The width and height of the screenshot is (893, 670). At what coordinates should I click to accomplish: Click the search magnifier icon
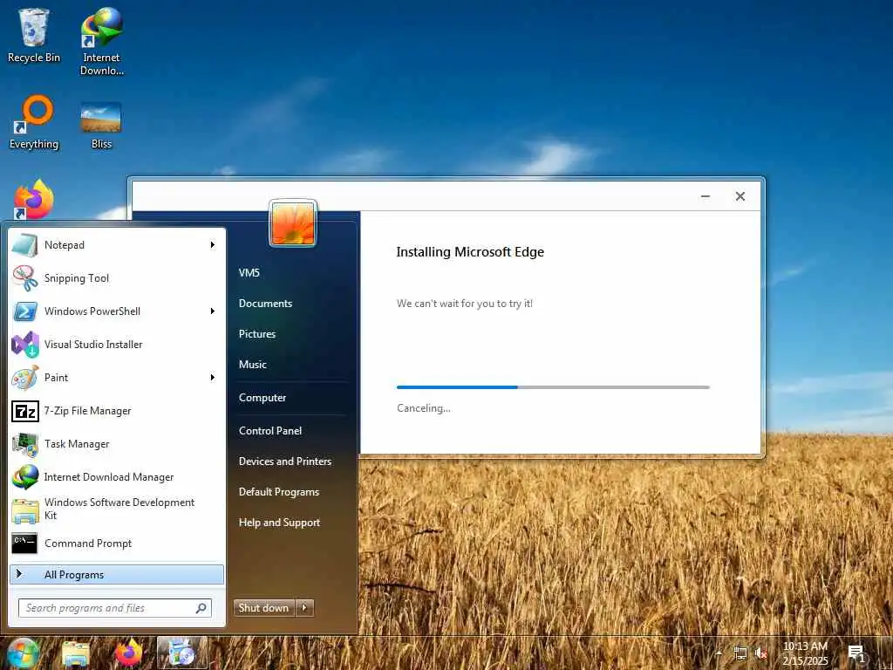point(201,608)
